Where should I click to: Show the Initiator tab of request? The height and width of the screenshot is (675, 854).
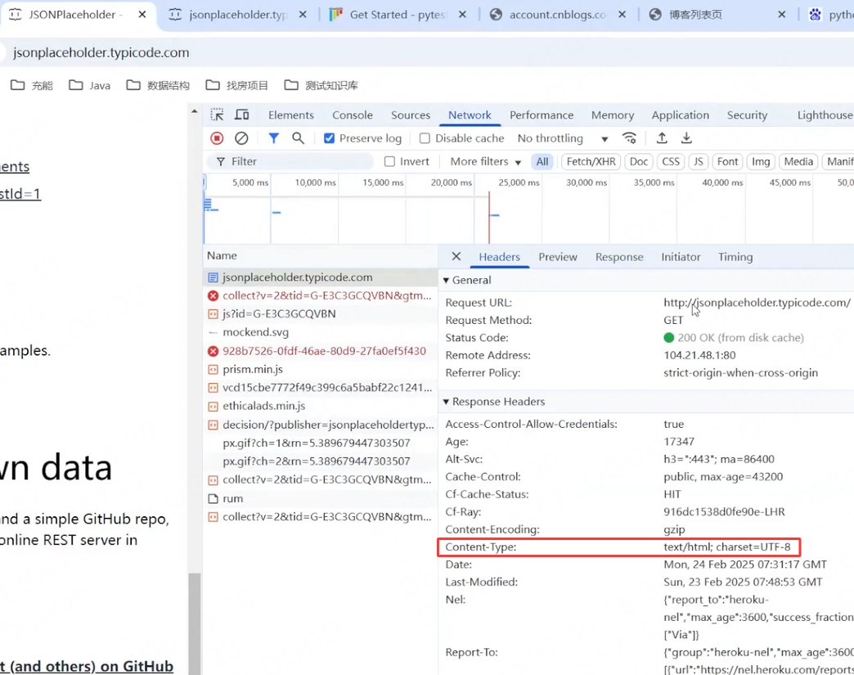pos(681,257)
